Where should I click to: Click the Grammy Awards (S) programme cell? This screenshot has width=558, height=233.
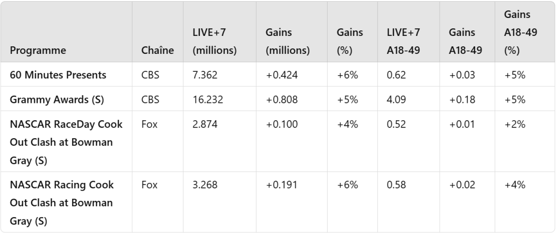tap(49, 100)
